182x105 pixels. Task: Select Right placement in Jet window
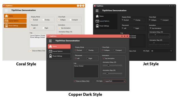[x=136, y=28]
